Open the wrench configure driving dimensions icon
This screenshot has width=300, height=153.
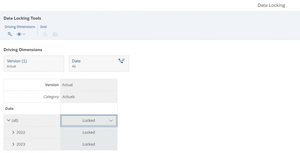tap(10, 34)
